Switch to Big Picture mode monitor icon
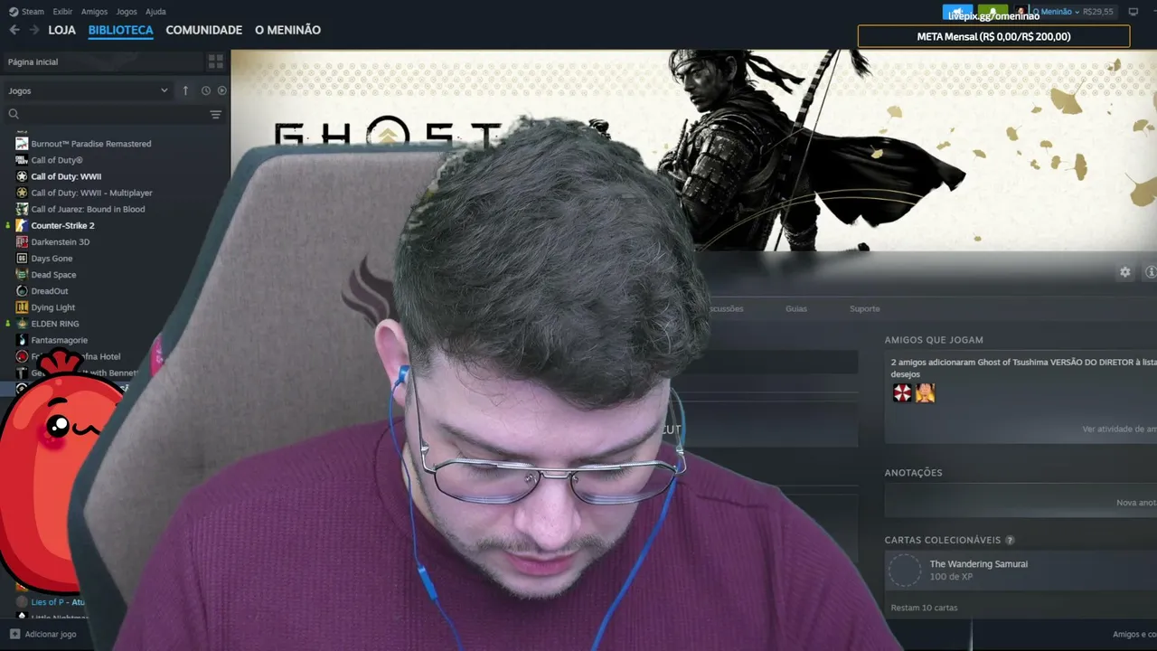Viewport: 1157px width, 651px height. (1133, 12)
